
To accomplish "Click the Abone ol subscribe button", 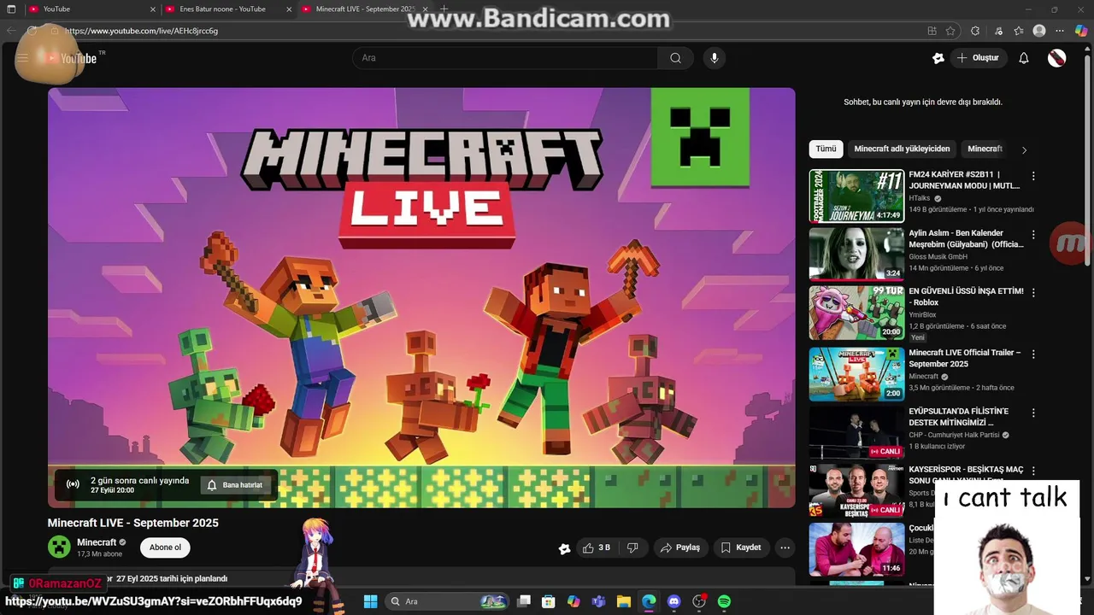I will 165,548.
